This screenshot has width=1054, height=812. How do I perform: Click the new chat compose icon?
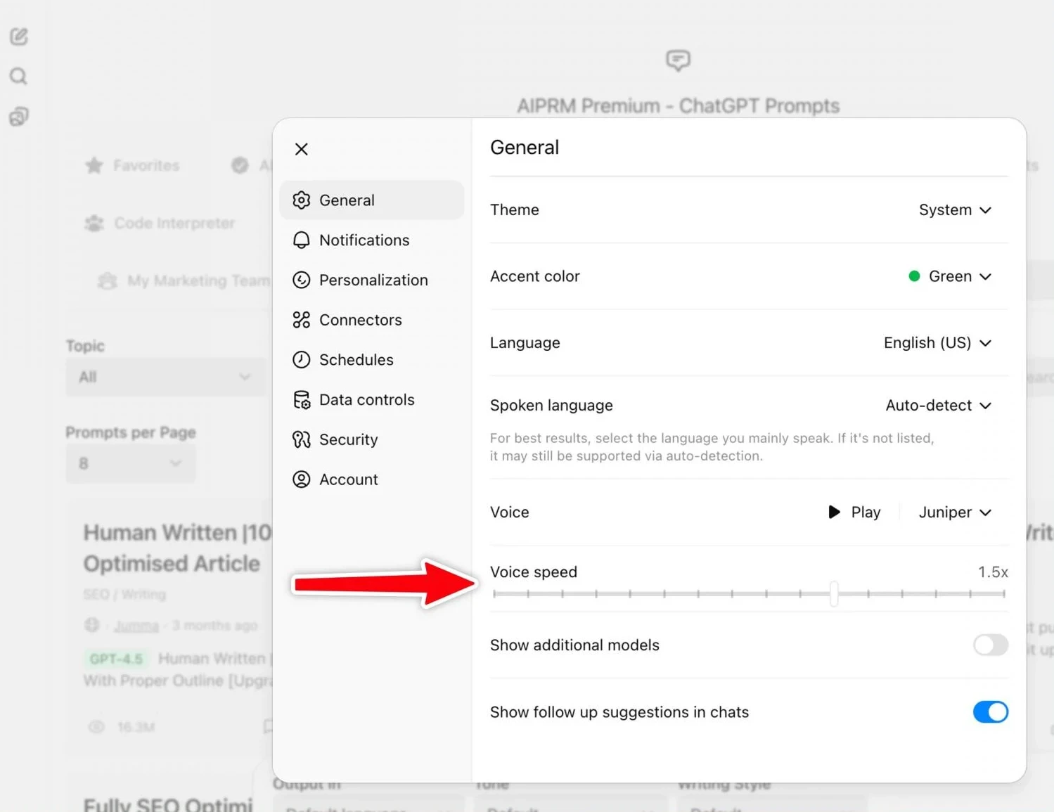tap(19, 37)
